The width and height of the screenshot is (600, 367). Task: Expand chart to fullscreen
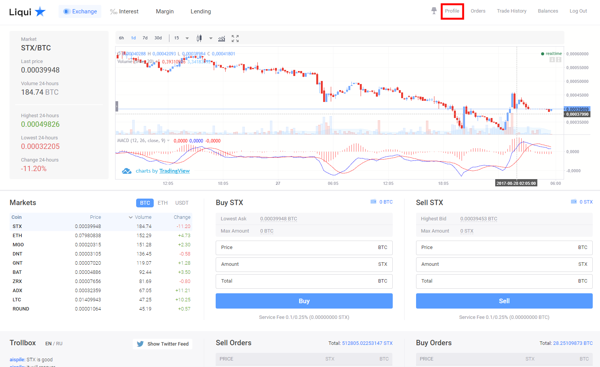pyautogui.click(x=235, y=39)
